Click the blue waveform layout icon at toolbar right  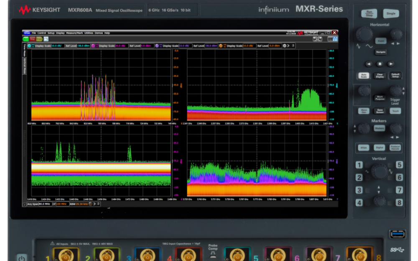[335, 39]
